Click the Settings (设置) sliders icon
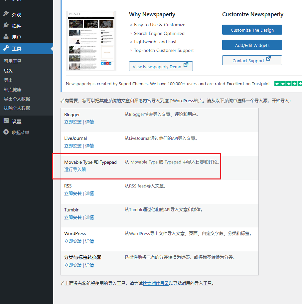 click(x=6, y=121)
